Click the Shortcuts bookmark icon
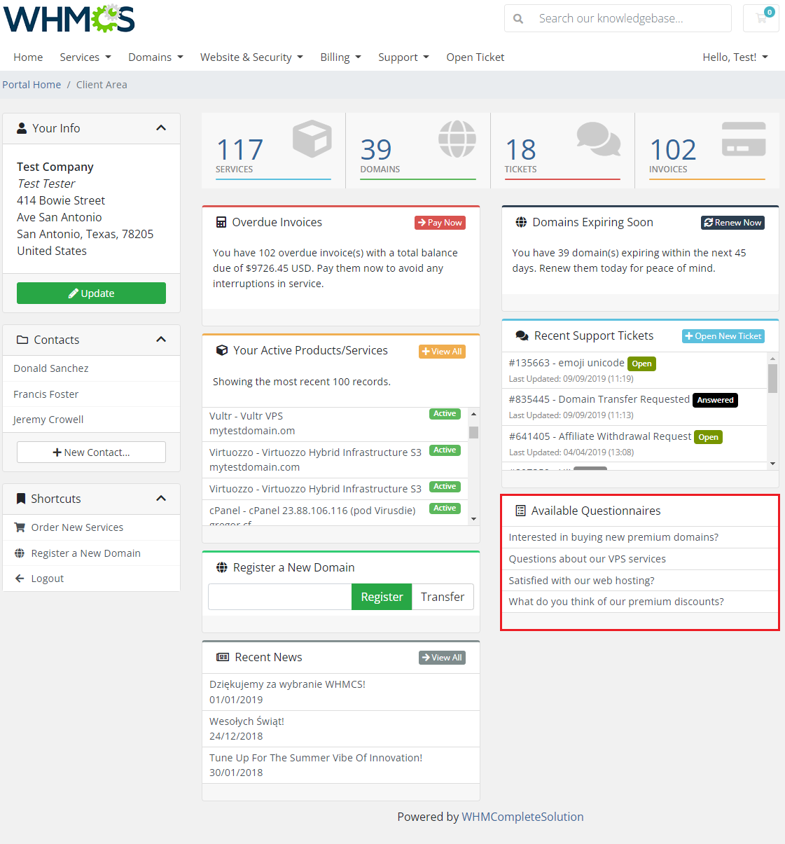The height and width of the screenshot is (844, 785). point(21,499)
